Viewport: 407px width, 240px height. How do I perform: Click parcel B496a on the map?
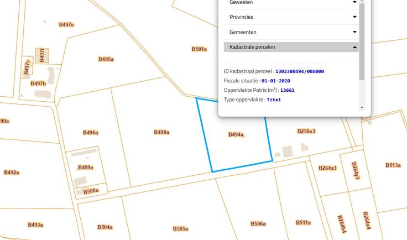point(90,133)
